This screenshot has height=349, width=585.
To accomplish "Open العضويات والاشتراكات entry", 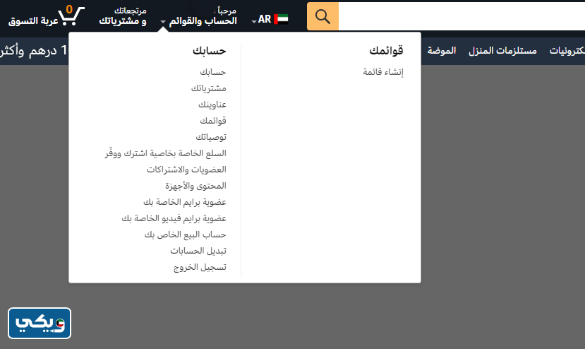I will [186, 170].
